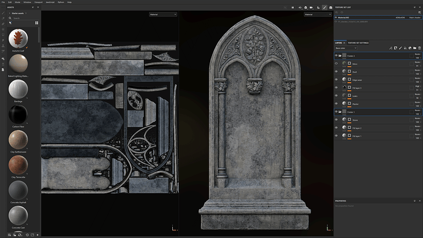Delete layer with trash icon
The image size is (423, 238).
pos(419,48)
